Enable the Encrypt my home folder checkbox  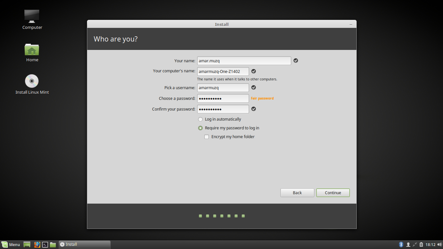[207, 136]
